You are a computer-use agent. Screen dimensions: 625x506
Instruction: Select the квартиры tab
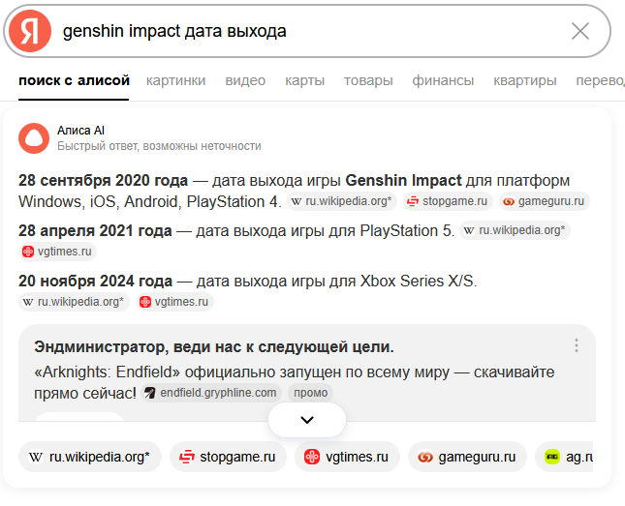coord(525,80)
